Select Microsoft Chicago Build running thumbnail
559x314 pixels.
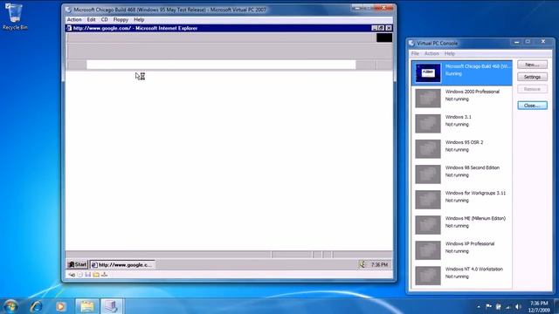coord(428,72)
